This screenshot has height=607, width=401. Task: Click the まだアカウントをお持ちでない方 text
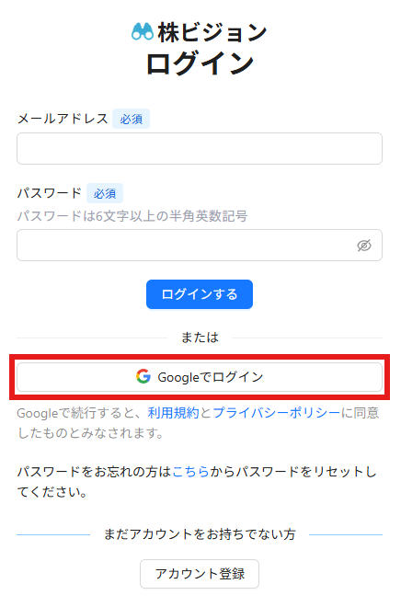tap(200, 534)
